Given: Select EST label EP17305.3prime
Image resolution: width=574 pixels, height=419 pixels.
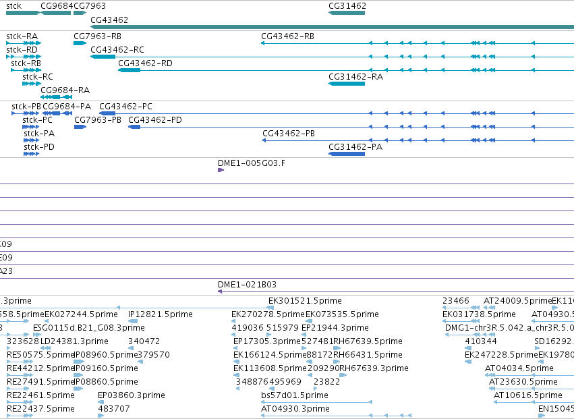Looking at the screenshot, I should point(267,341).
